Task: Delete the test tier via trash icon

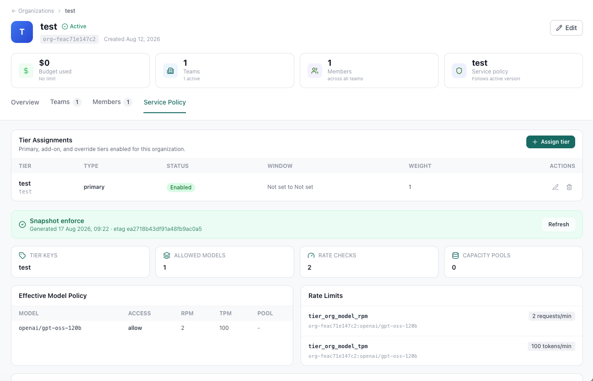Action: point(569,187)
